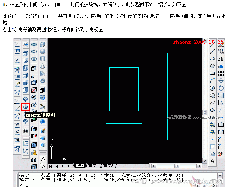The image size is (233, 187).
Task: Select the UCS Previous icon
Action: pos(17,61)
